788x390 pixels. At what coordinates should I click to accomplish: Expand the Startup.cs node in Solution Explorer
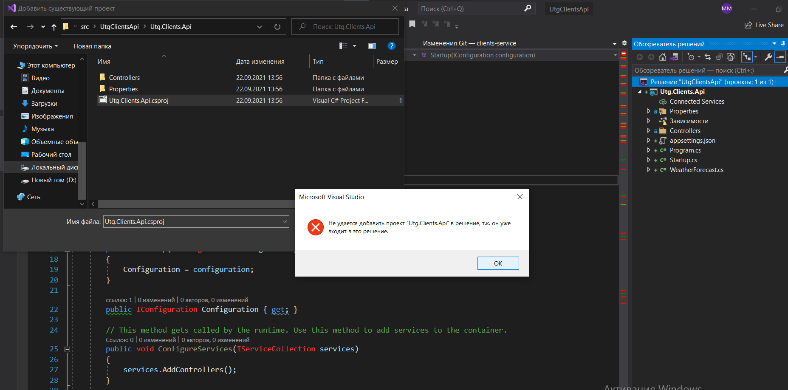tap(649, 160)
